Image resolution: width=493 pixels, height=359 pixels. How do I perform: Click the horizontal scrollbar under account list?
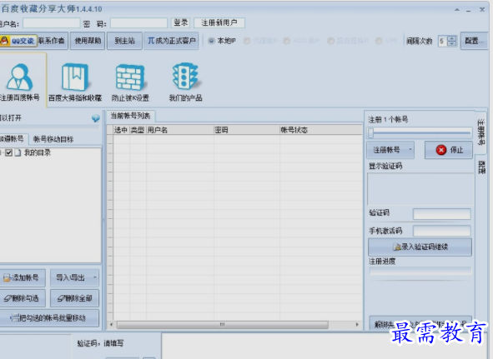click(x=222, y=325)
